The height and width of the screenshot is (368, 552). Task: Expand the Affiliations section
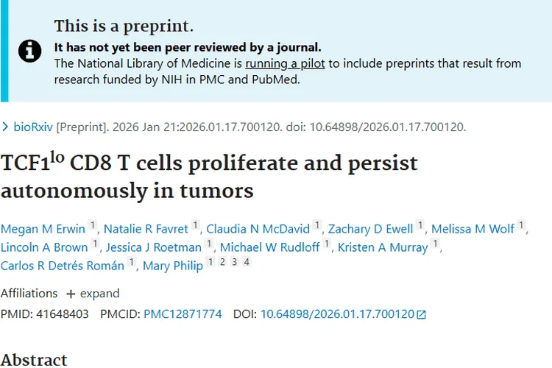(93, 294)
